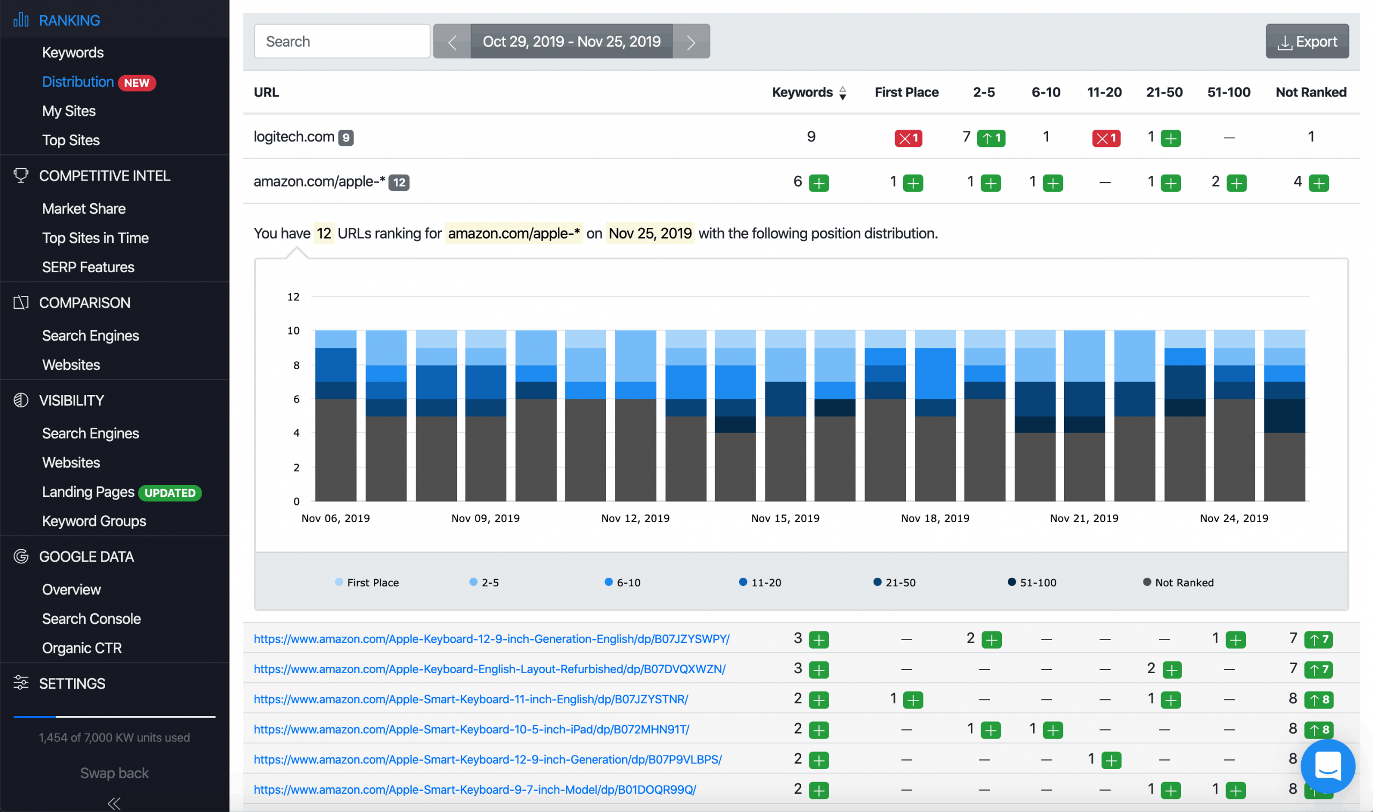Click the amazon.com/apple-* URL count badge 12

tap(399, 183)
